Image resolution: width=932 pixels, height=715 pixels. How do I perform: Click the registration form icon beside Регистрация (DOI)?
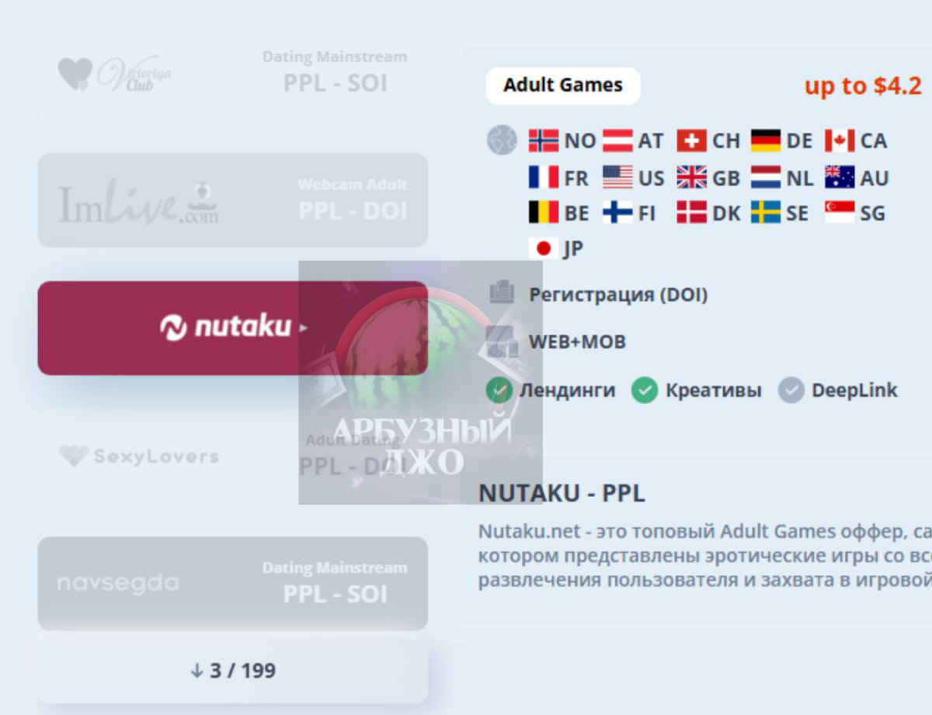click(502, 293)
